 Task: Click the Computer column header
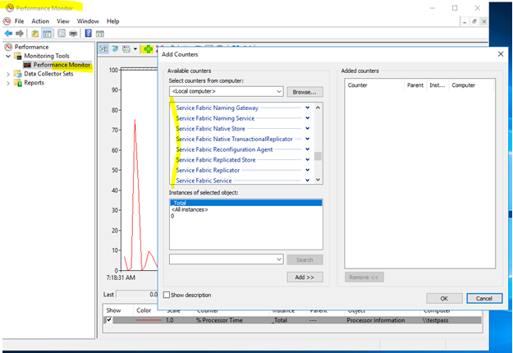pos(471,85)
